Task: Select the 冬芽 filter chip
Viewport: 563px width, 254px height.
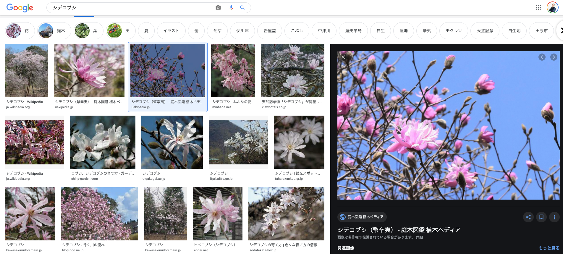Action: pyautogui.click(x=217, y=31)
